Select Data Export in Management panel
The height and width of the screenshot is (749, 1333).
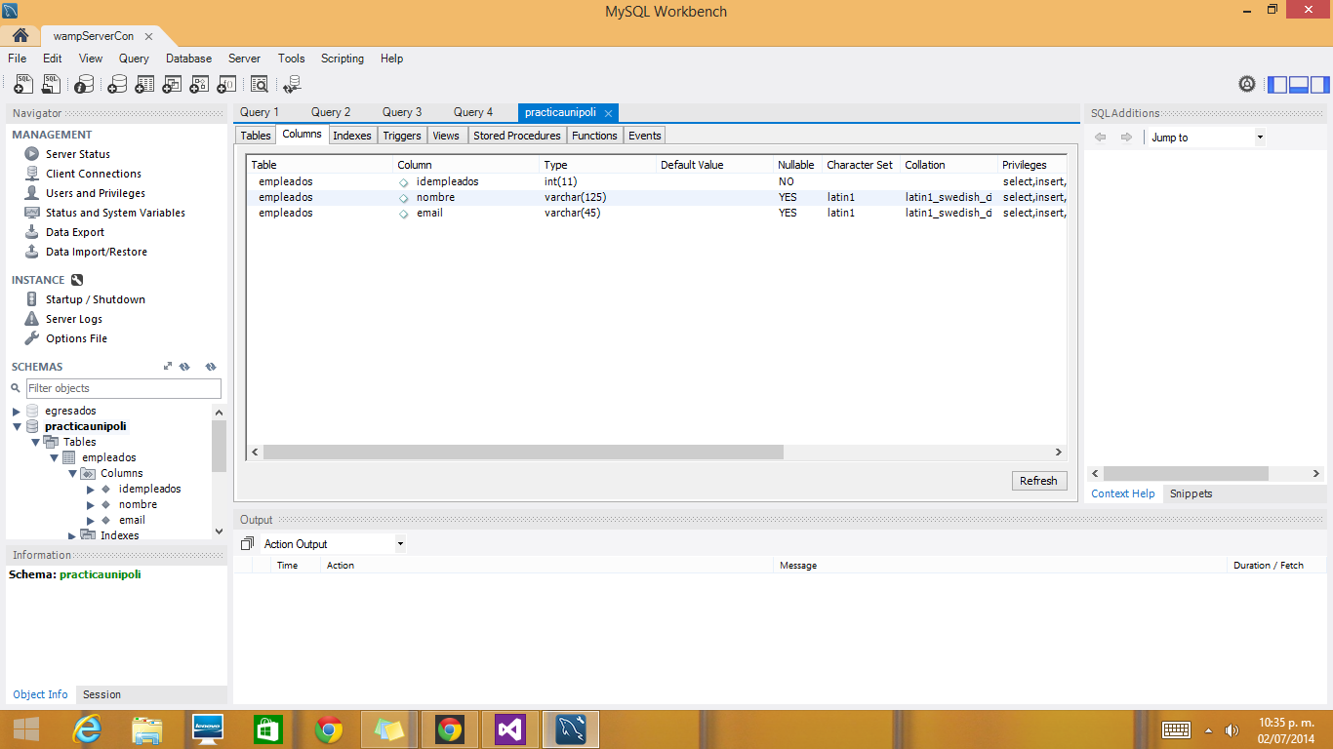pyautogui.click(x=73, y=232)
